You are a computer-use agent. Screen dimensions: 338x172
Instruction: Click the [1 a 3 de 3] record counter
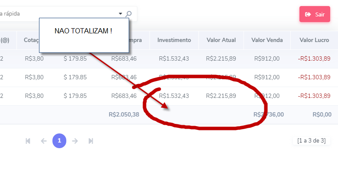311,141
